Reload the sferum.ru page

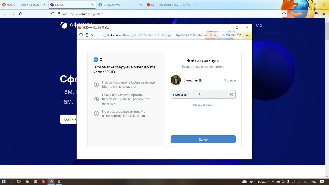(21, 14)
